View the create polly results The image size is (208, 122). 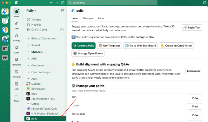pyautogui.click(x=195, y=106)
